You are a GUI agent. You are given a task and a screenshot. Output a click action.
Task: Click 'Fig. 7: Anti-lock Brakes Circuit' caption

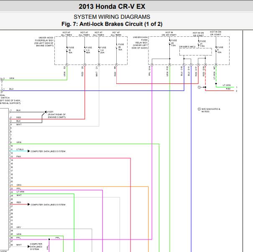click(112, 24)
